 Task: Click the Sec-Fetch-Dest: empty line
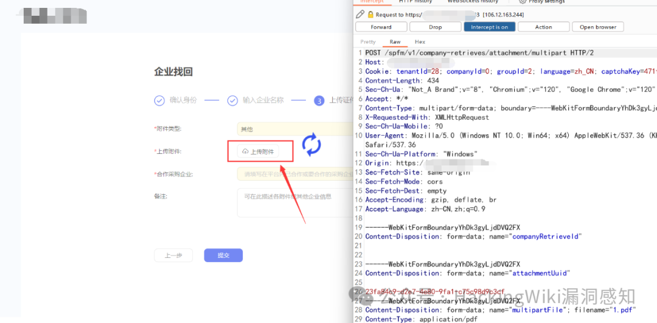406,190
